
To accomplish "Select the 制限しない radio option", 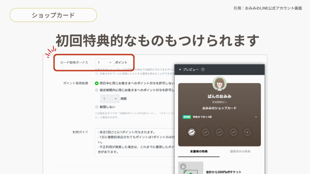I will (x=97, y=107).
